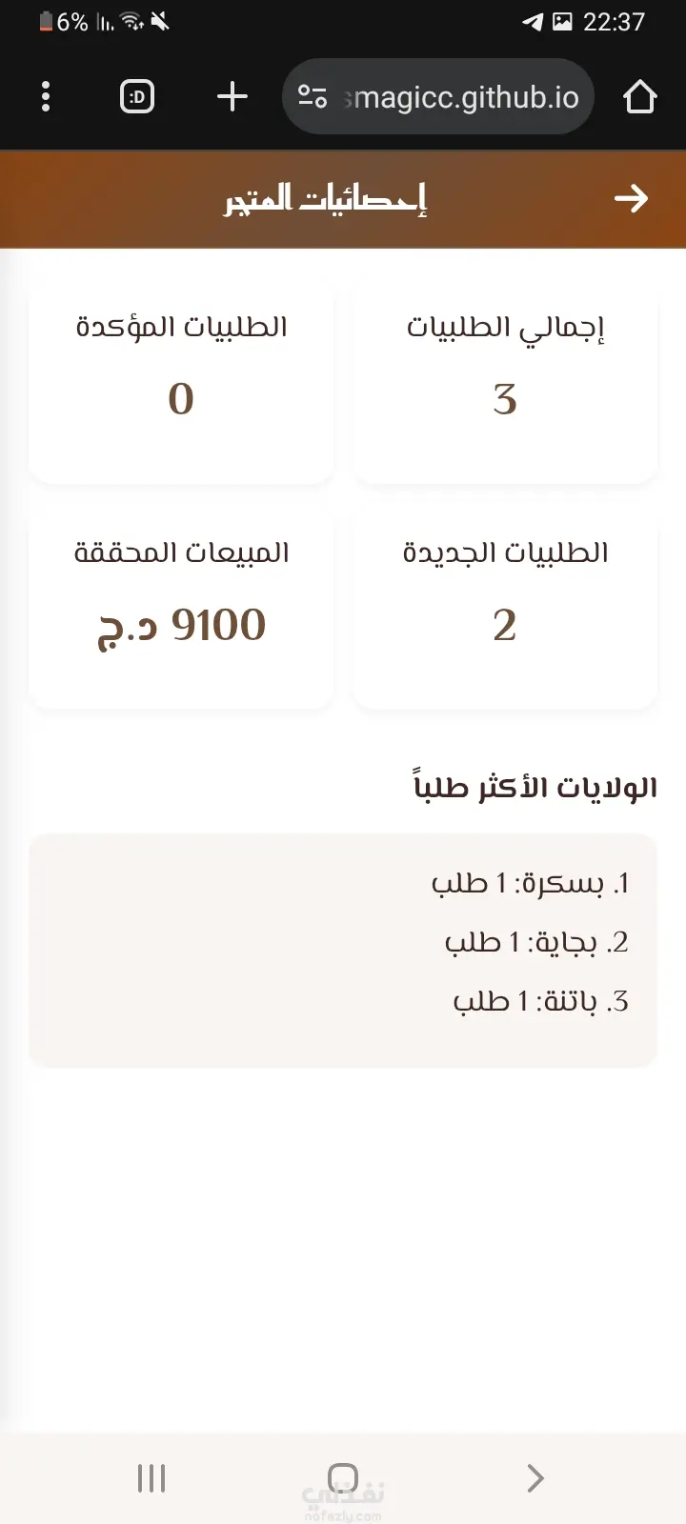Tap the Android back chevron
686x1524 pixels.
click(x=535, y=1478)
